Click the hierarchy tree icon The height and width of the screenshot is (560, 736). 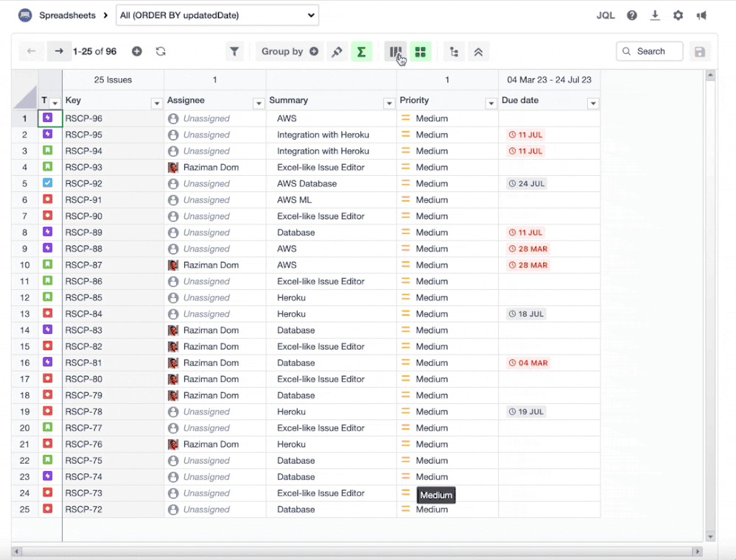coord(454,51)
